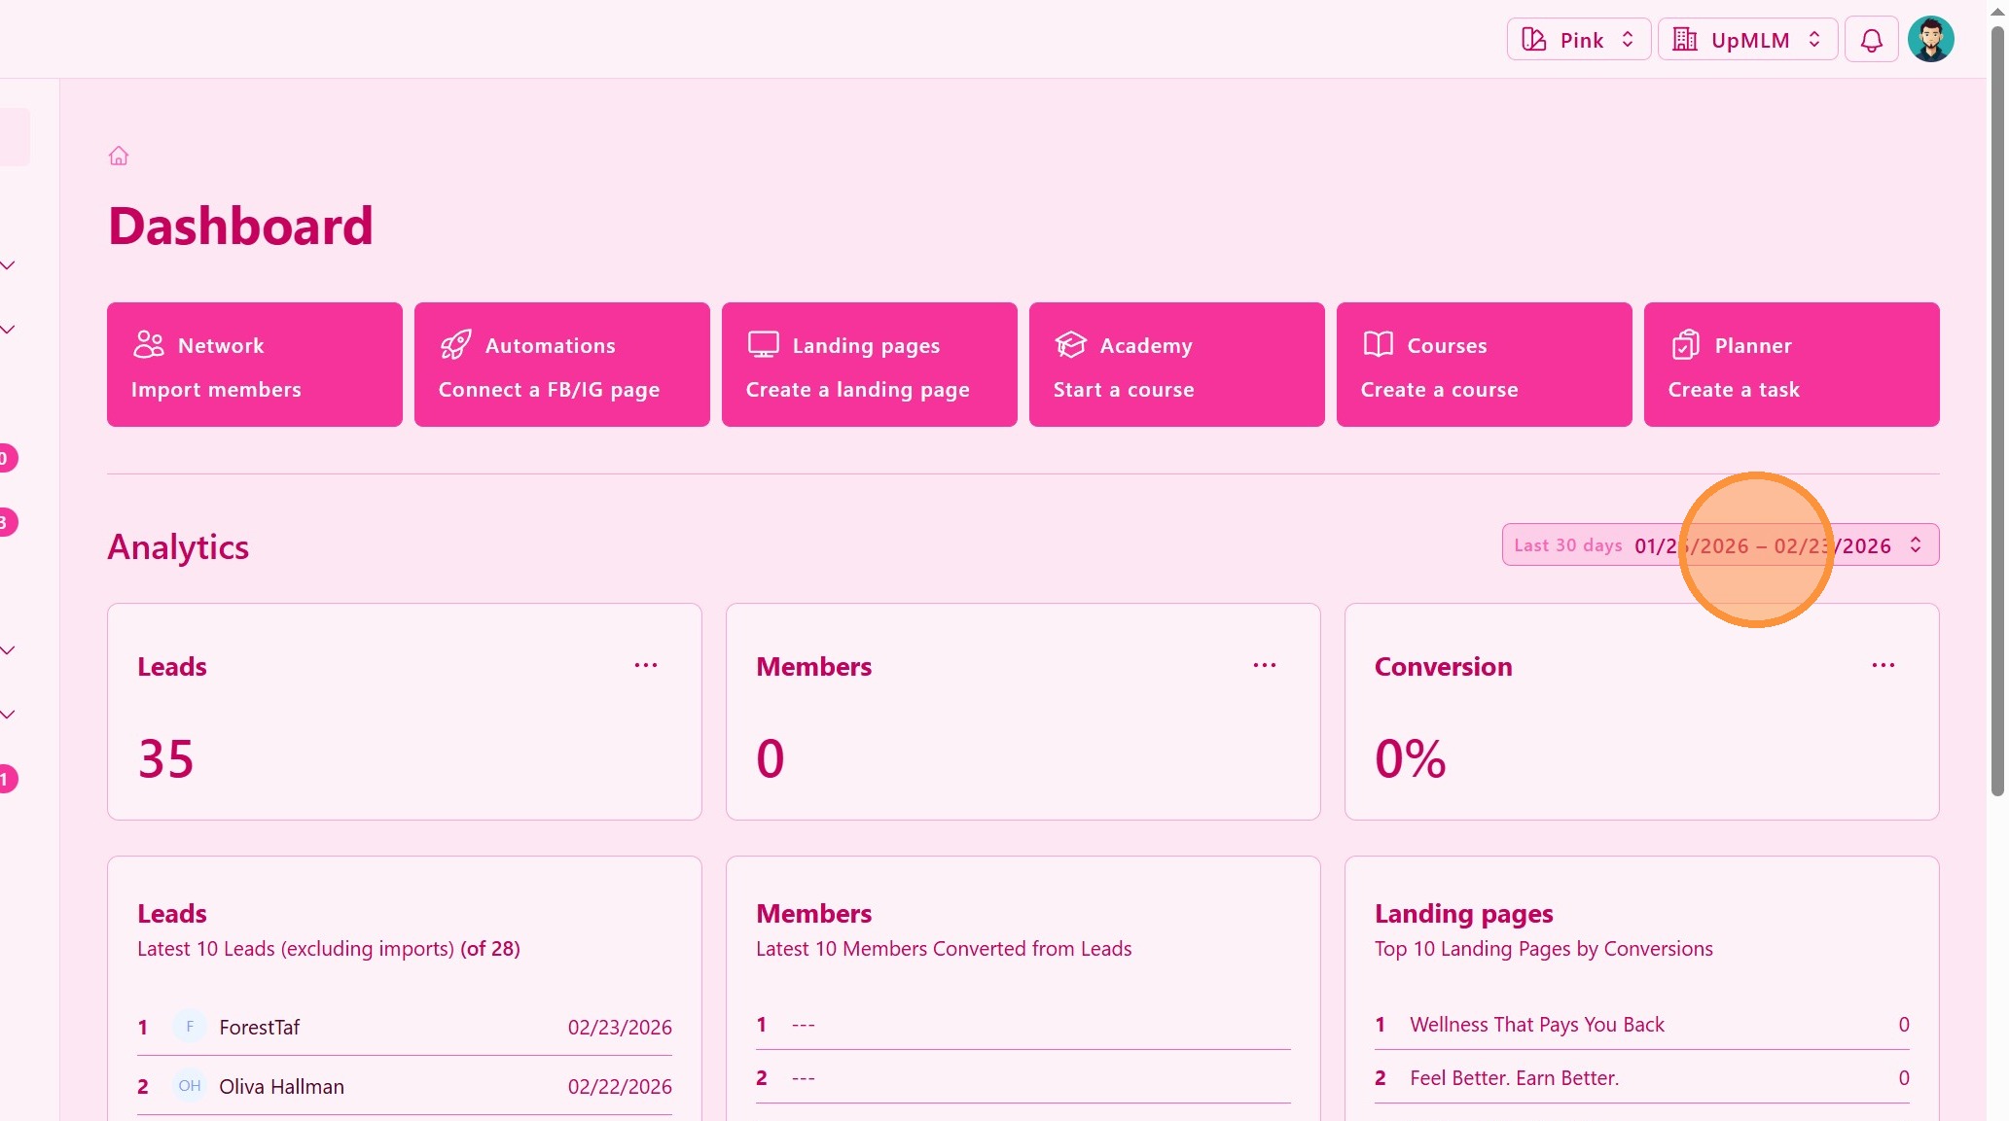Click the Landing pages monitor icon
The image size is (2009, 1121).
pyautogui.click(x=763, y=345)
